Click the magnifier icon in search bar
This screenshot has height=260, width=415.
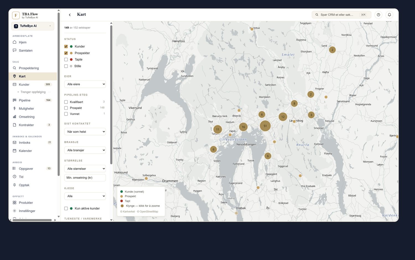point(317,15)
